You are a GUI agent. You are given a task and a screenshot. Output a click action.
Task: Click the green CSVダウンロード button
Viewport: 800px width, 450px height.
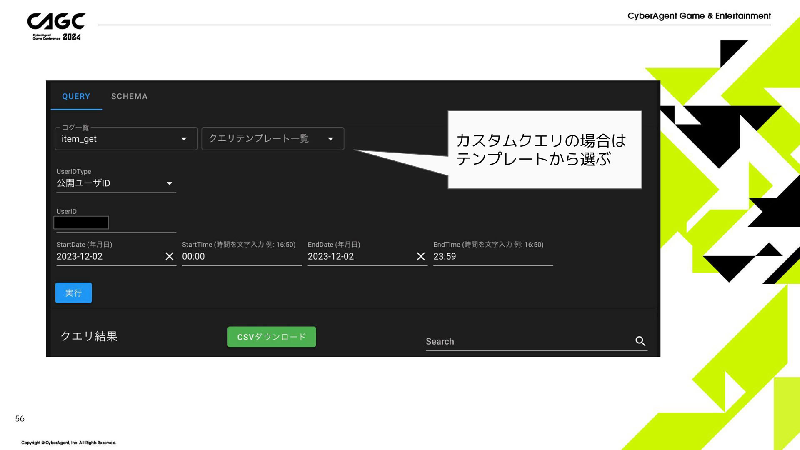click(x=272, y=337)
